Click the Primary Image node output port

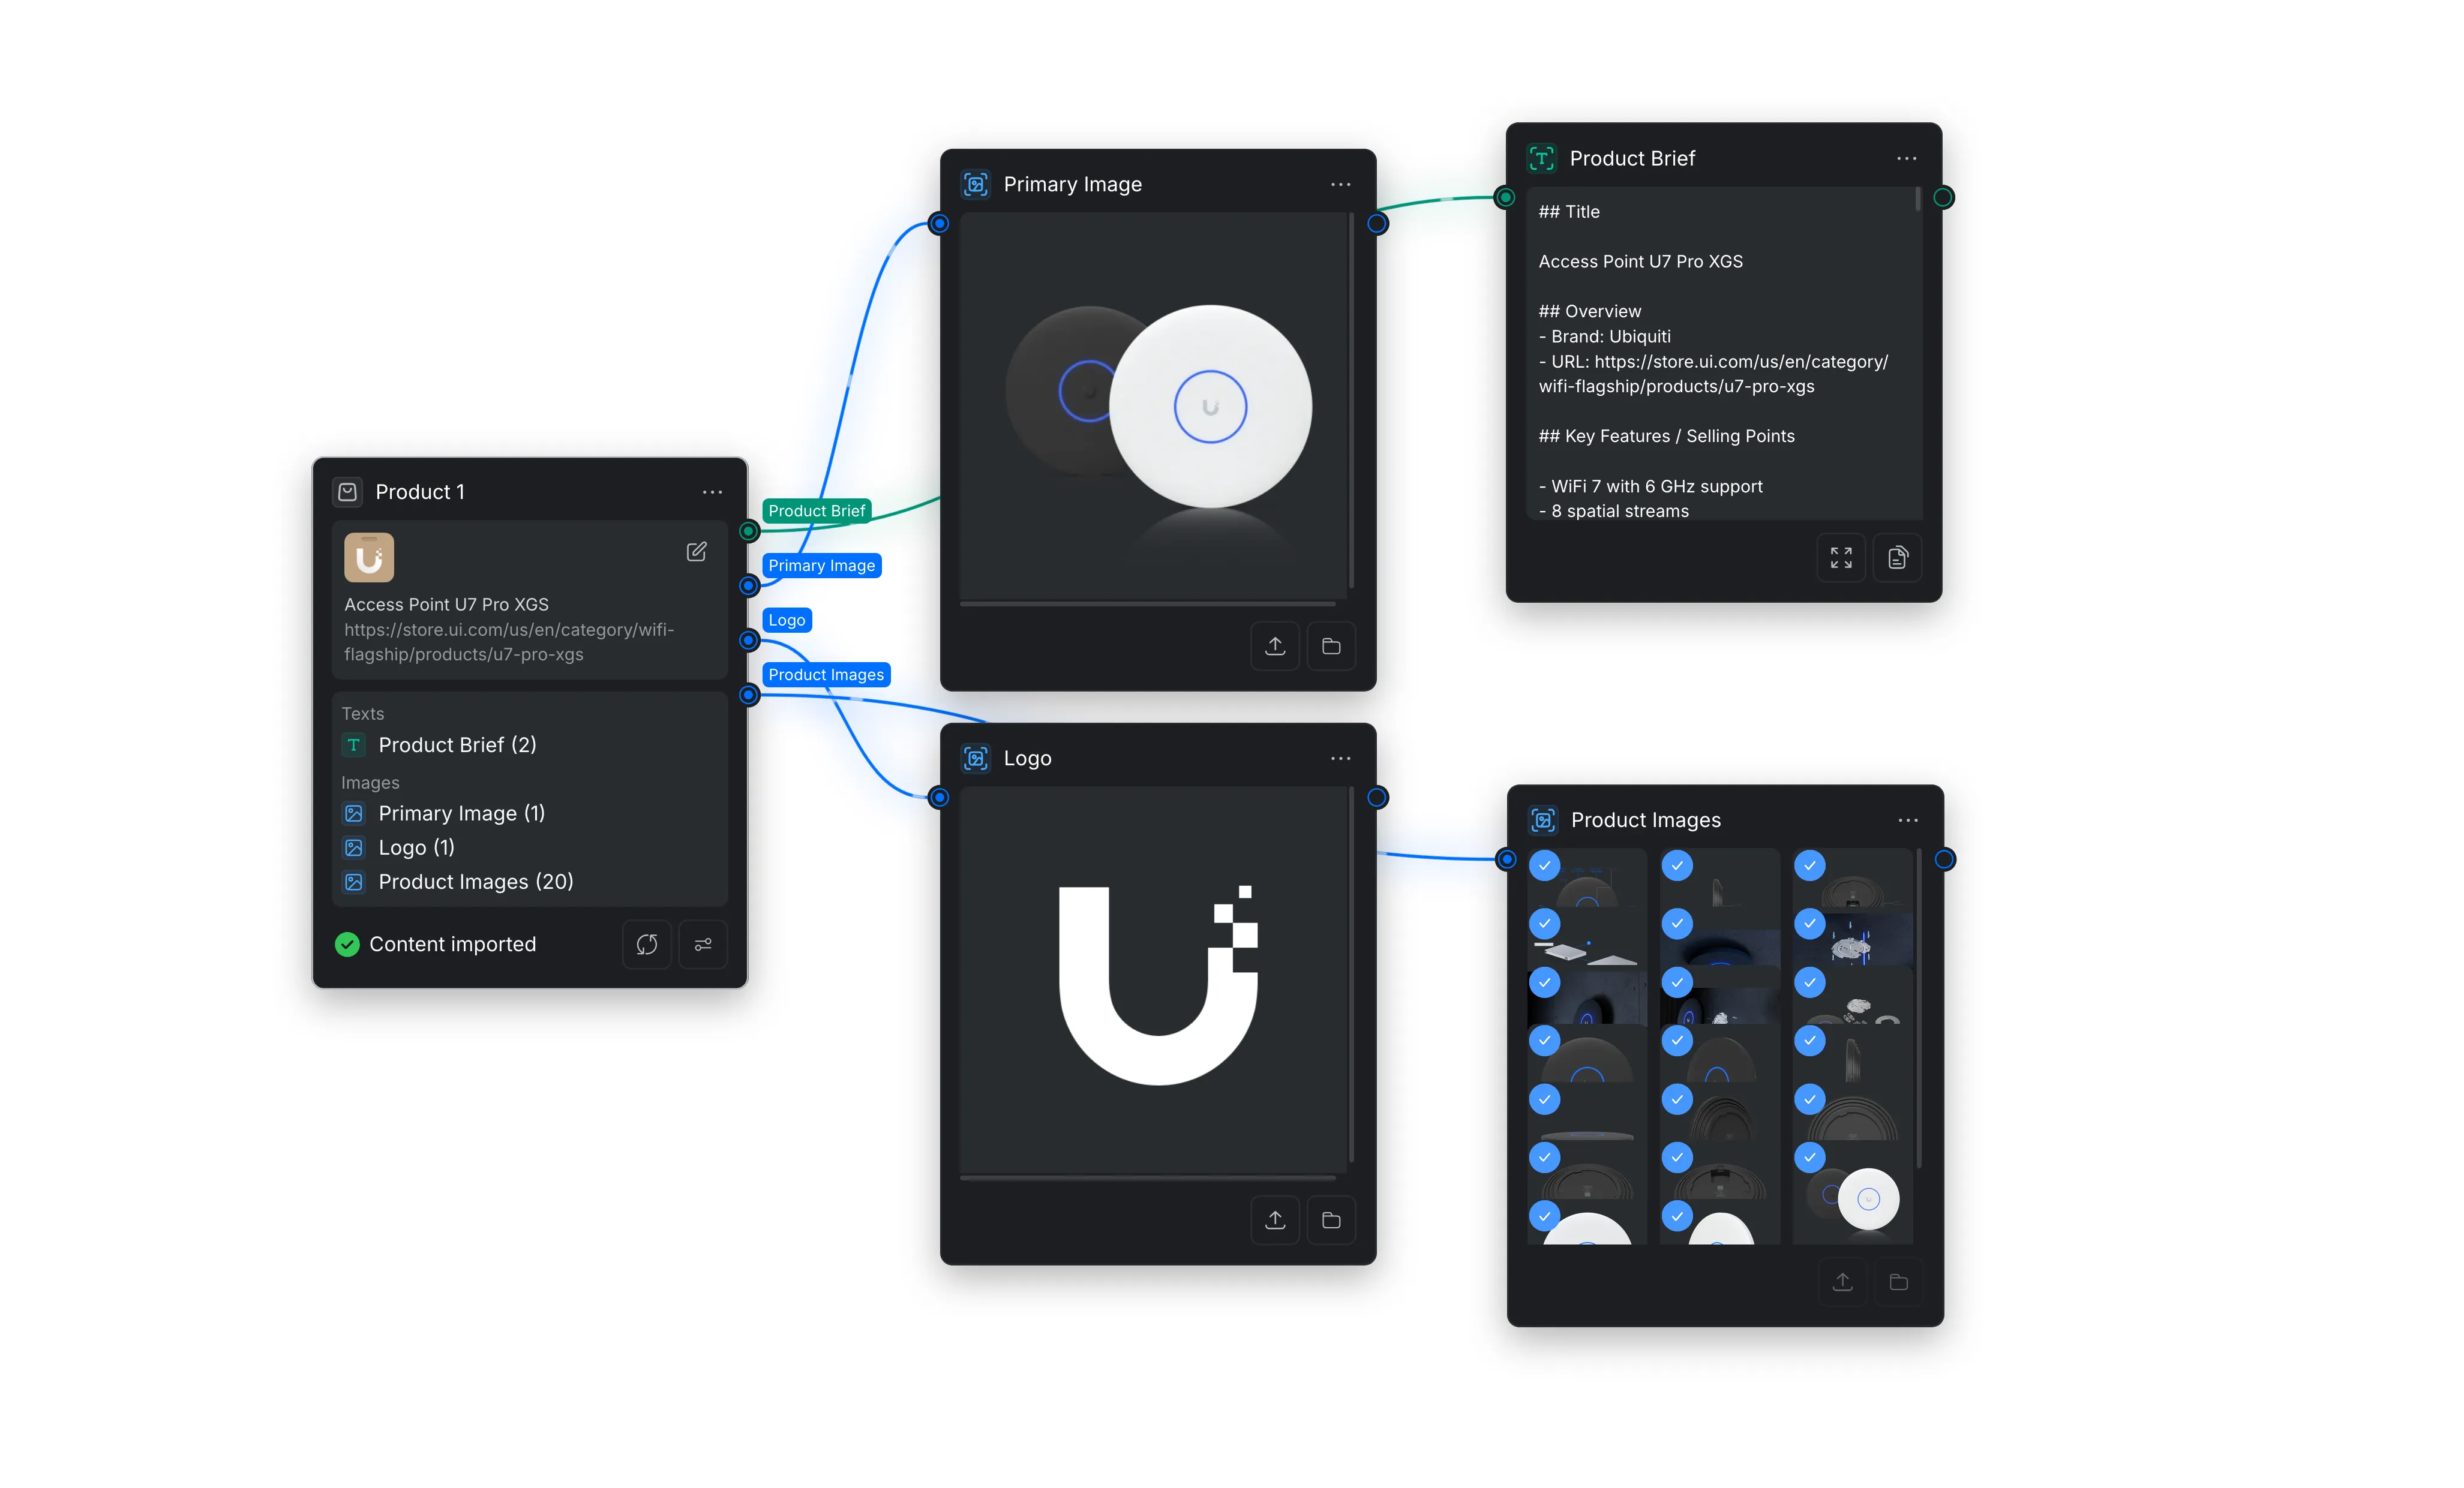coord(1377,224)
